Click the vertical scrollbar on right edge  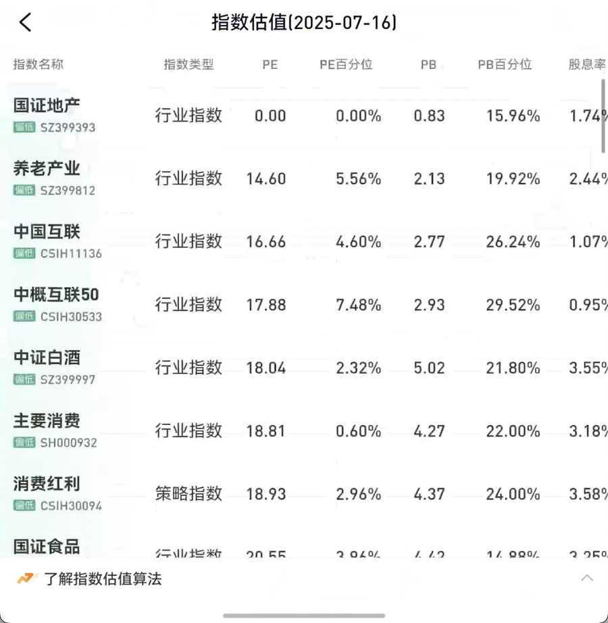(x=603, y=116)
